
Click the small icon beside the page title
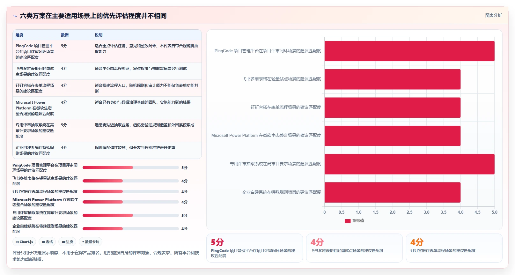coord(15,16)
